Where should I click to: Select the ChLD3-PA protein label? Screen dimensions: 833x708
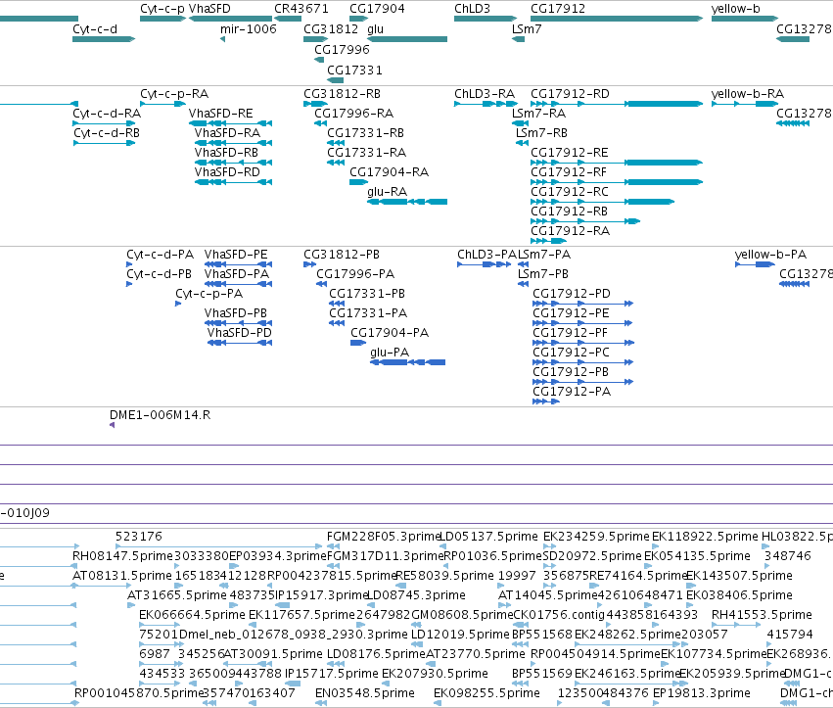[487, 255]
